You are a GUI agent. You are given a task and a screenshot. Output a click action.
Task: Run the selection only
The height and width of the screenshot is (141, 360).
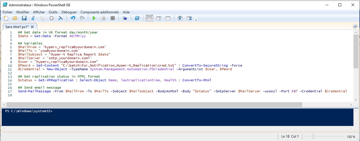[x=103, y=18]
